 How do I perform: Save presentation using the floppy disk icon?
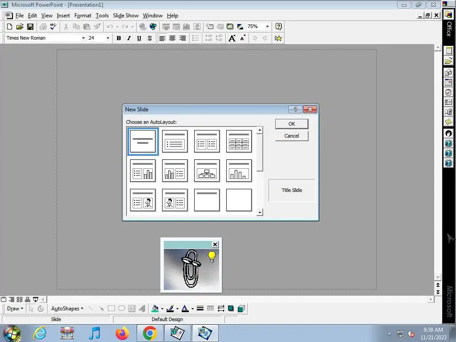pyautogui.click(x=30, y=27)
